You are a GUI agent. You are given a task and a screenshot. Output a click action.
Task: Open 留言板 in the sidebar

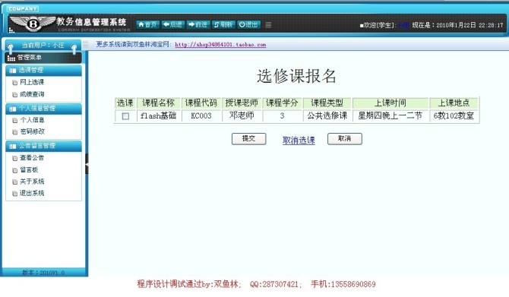click(x=29, y=169)
